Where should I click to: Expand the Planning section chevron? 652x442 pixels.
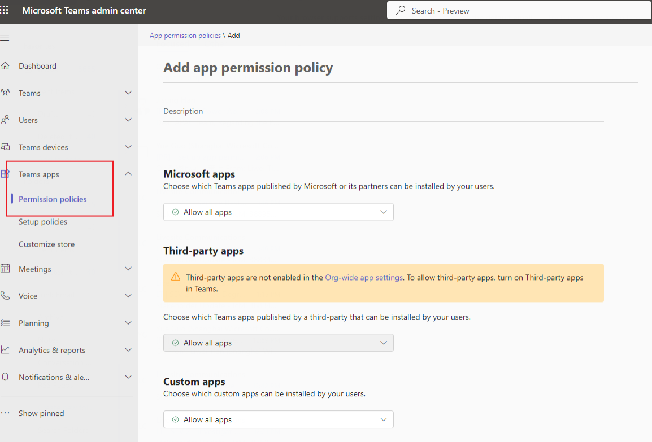pos(128,322)
